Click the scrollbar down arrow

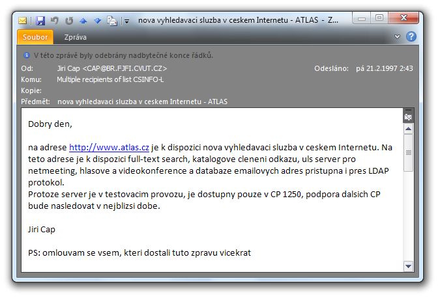tap(408, 266)
